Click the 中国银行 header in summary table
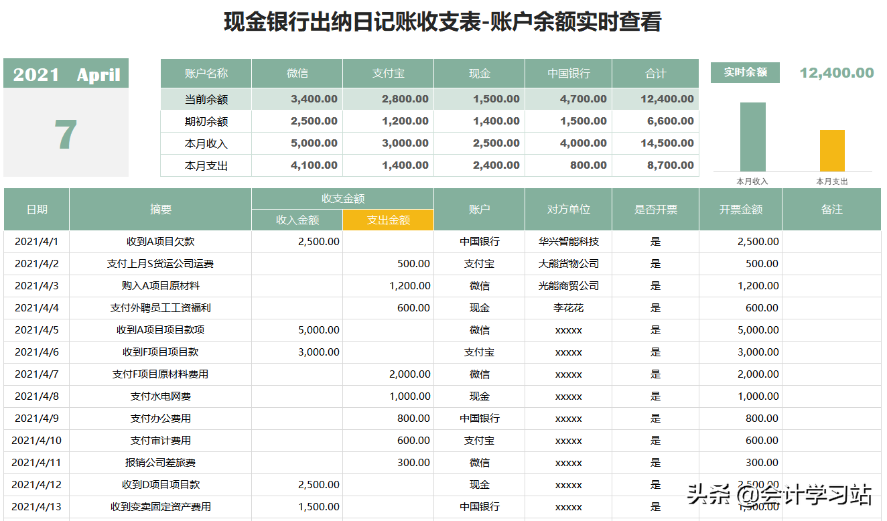Screen dimensions: 887x521 pyautogui.click(x=568, y=73)
